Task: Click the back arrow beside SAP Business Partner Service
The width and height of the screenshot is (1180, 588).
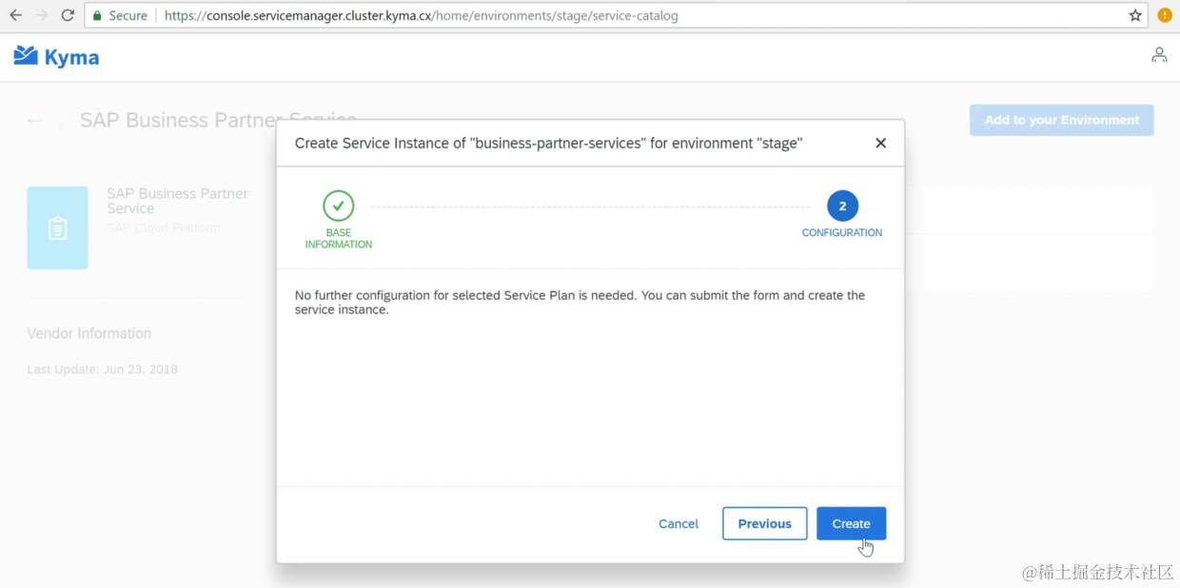Action: (x=35, y=120)
